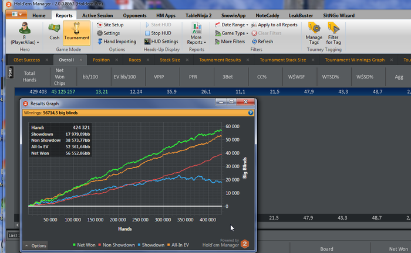Screen dimensions: 411x253
Task: Open the HM Apps tab
Action: pos(166,15)
